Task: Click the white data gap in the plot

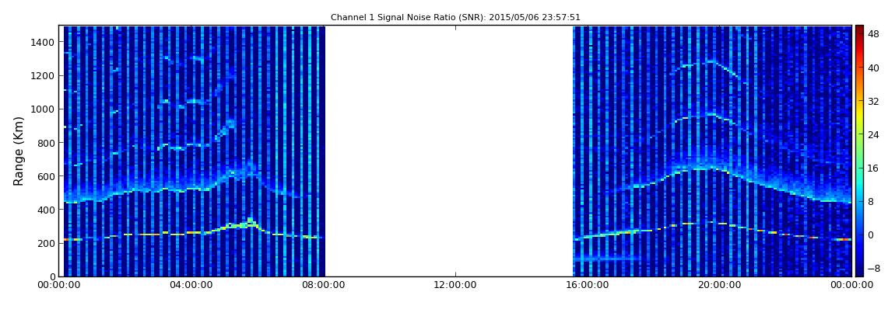Action: 449,151
